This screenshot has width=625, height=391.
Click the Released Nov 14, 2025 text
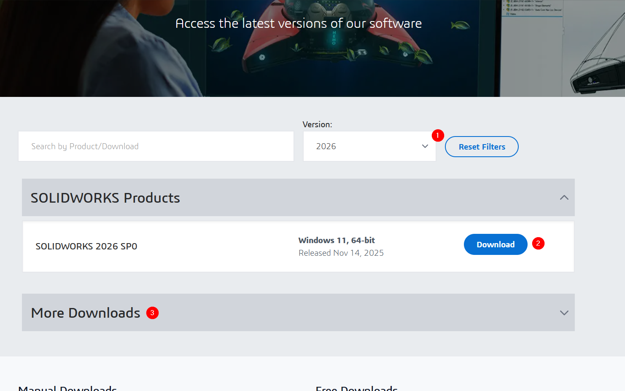coord(341,253)
